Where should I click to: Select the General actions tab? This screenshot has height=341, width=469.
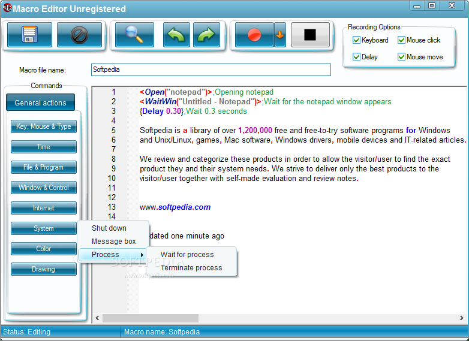click(40, 102)
